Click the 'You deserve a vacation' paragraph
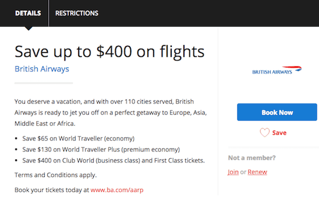 click(x=111, y=113)
